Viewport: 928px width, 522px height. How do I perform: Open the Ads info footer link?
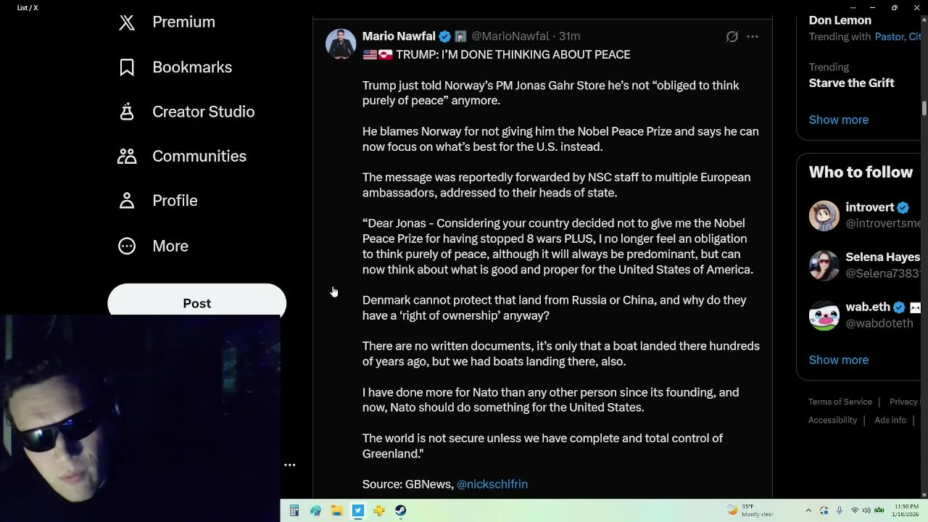coord(890,420)
